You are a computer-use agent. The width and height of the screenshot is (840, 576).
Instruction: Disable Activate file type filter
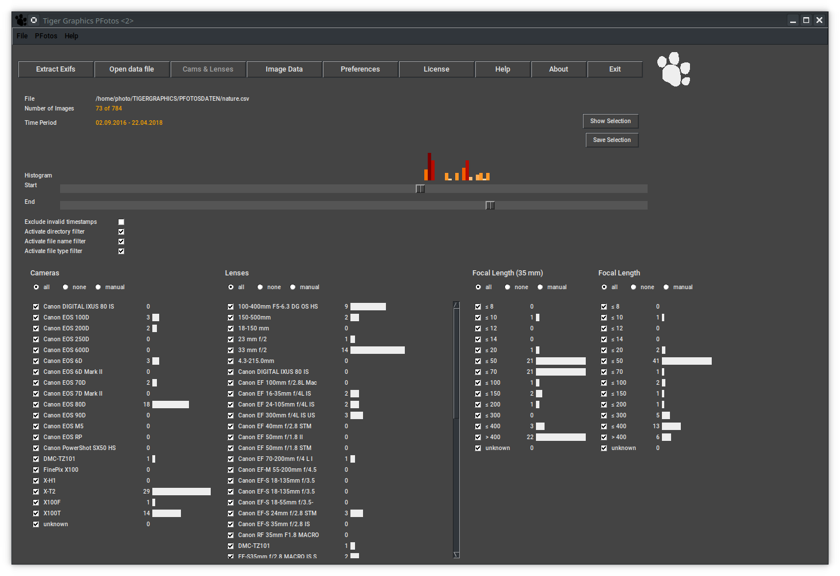pos(121,251)
